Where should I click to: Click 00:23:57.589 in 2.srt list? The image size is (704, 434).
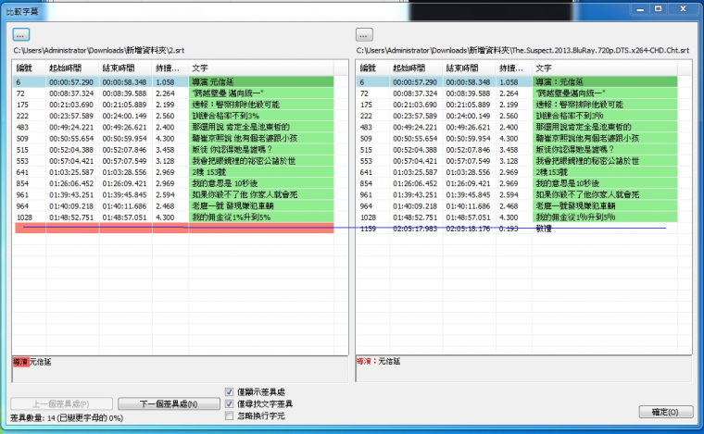click(71, 116)
